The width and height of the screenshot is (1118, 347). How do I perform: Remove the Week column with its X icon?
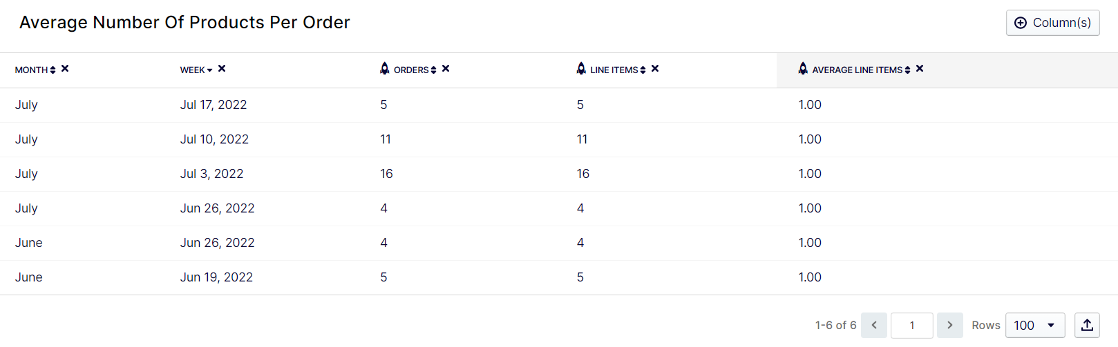tap(222, 68)
